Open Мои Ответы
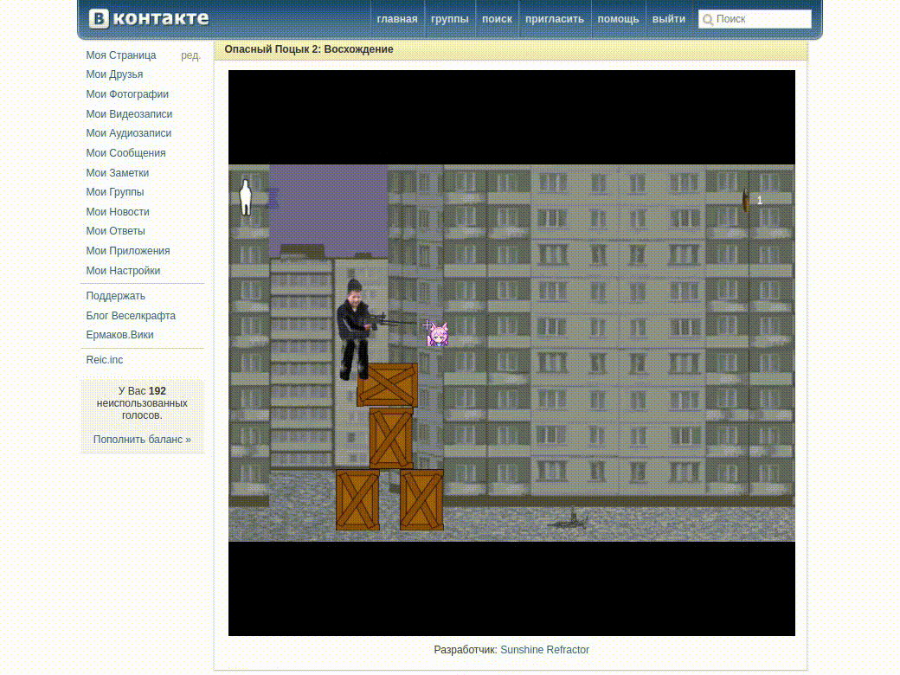 [115, 231]
